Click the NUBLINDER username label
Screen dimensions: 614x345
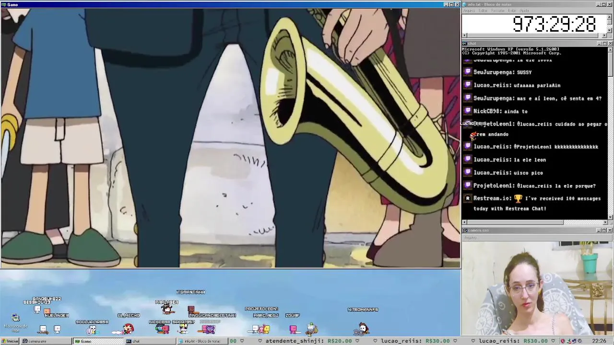(x=57, y=315)
